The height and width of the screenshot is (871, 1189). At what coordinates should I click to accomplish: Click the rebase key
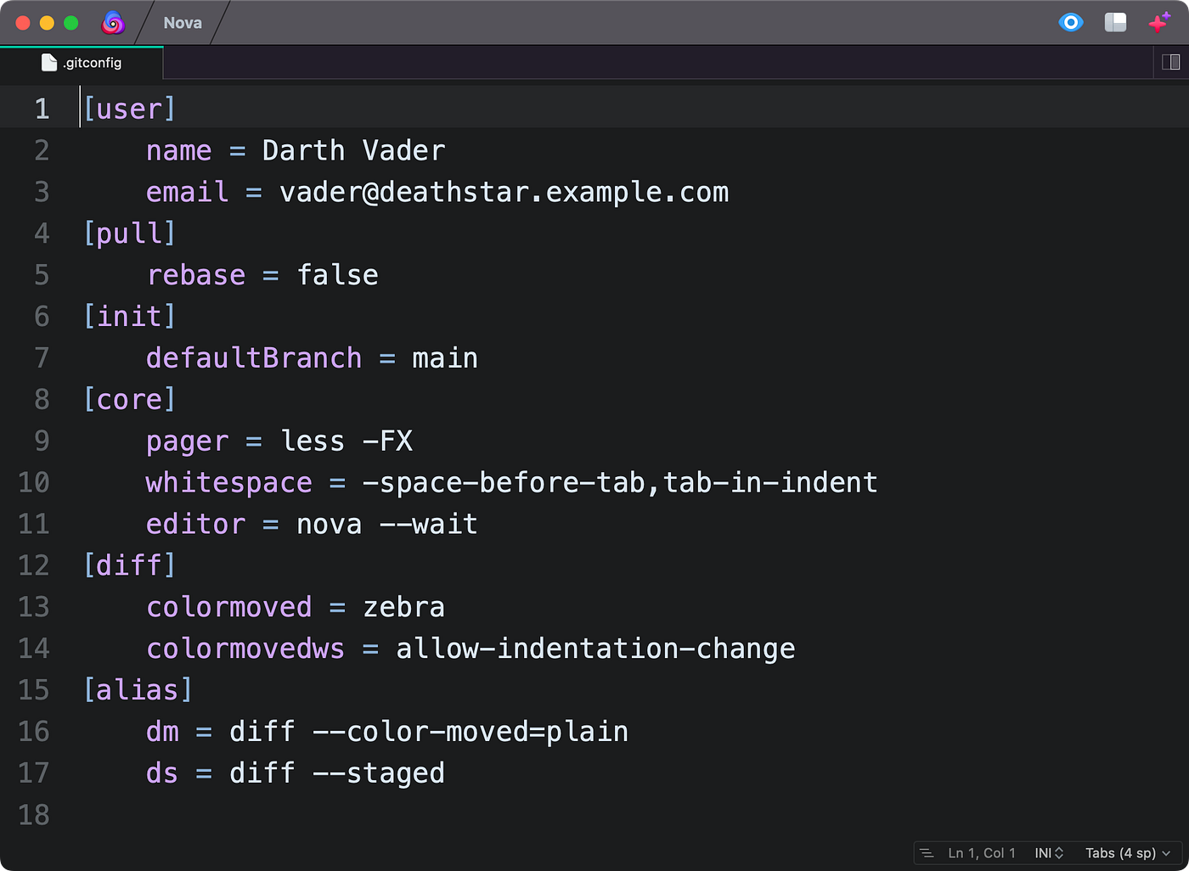coord(196,275)
